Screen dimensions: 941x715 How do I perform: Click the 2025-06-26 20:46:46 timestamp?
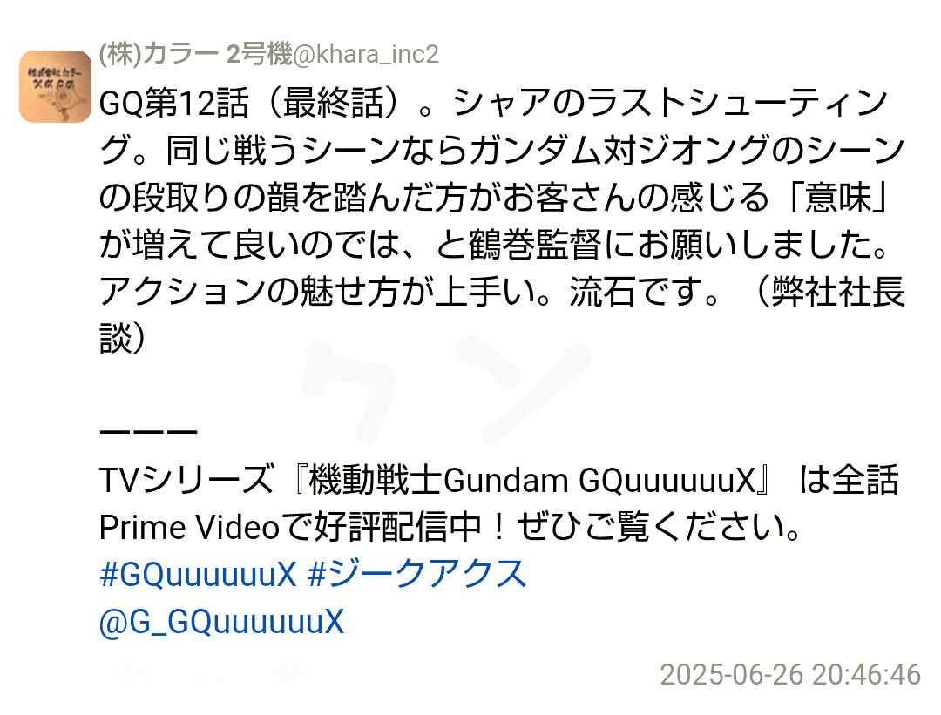790,675
